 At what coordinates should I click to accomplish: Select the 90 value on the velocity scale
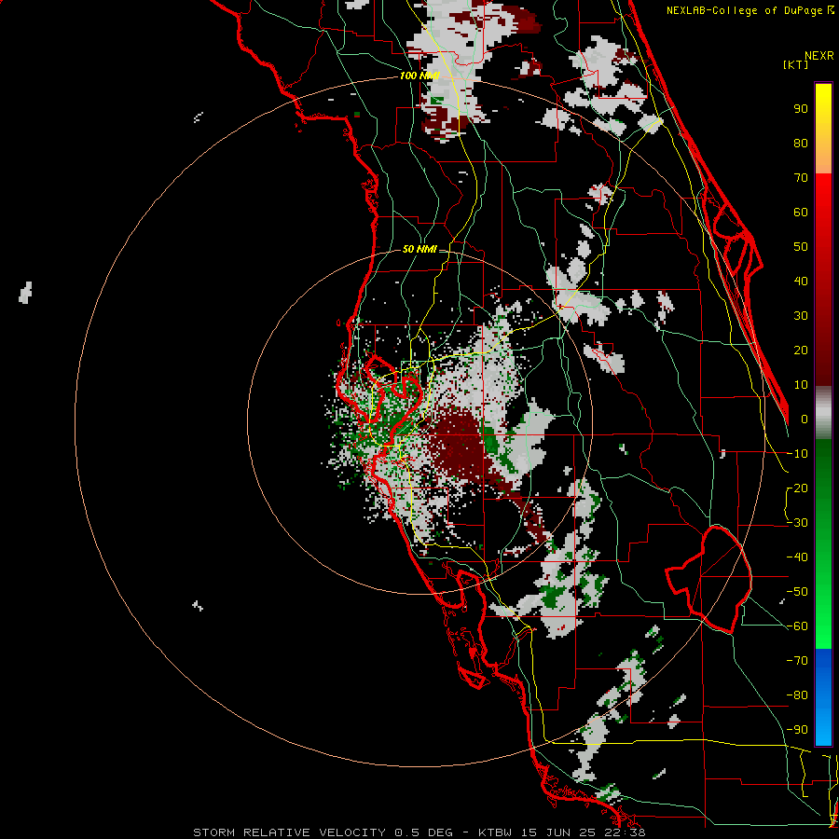pyautogui.click(x=801, y=109)
